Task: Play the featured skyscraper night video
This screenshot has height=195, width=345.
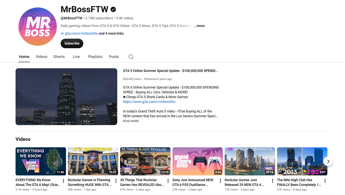Action: coord(66,97)
